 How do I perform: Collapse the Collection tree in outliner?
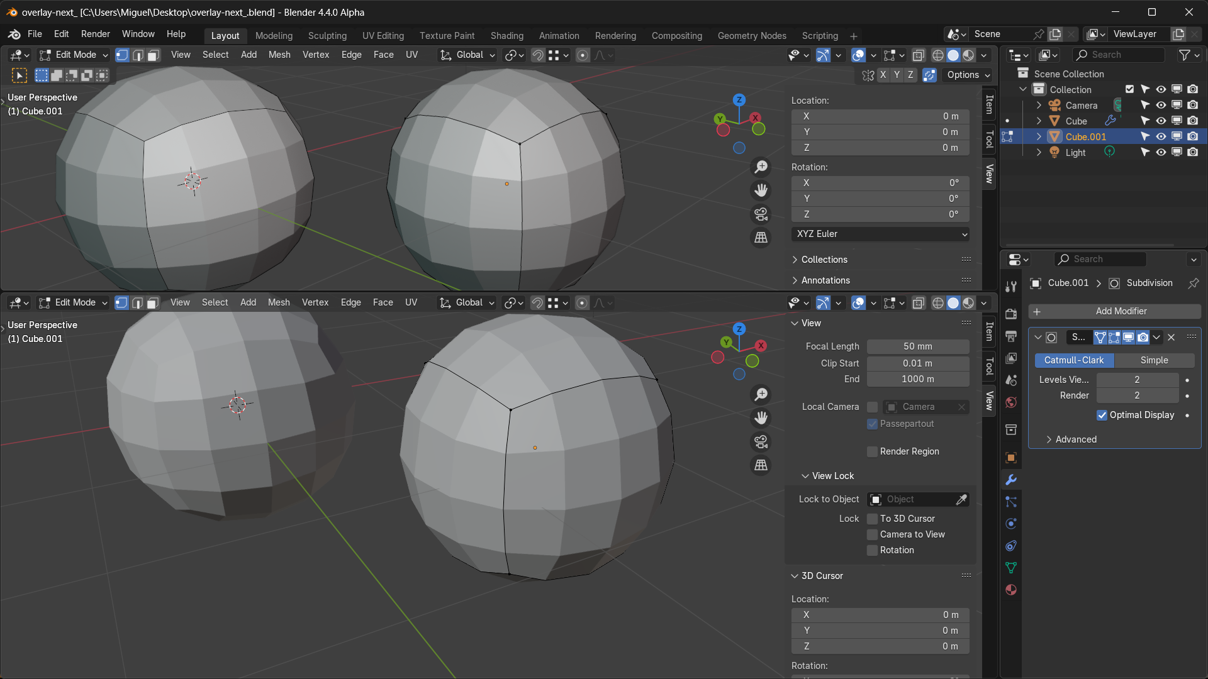(1023, 89)
